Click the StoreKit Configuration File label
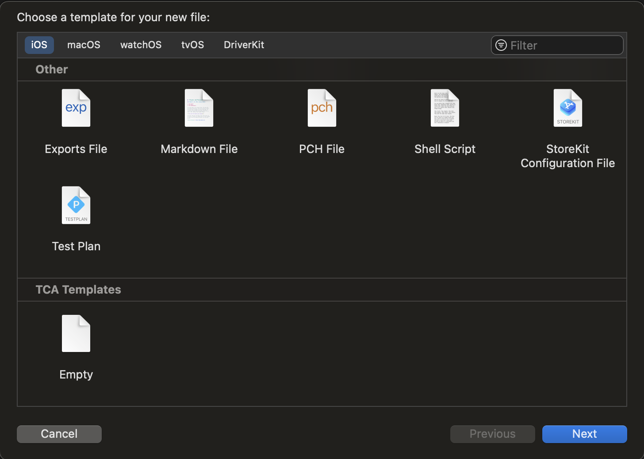Viewport: 644px width, 459px height. [x=568, y=156]
